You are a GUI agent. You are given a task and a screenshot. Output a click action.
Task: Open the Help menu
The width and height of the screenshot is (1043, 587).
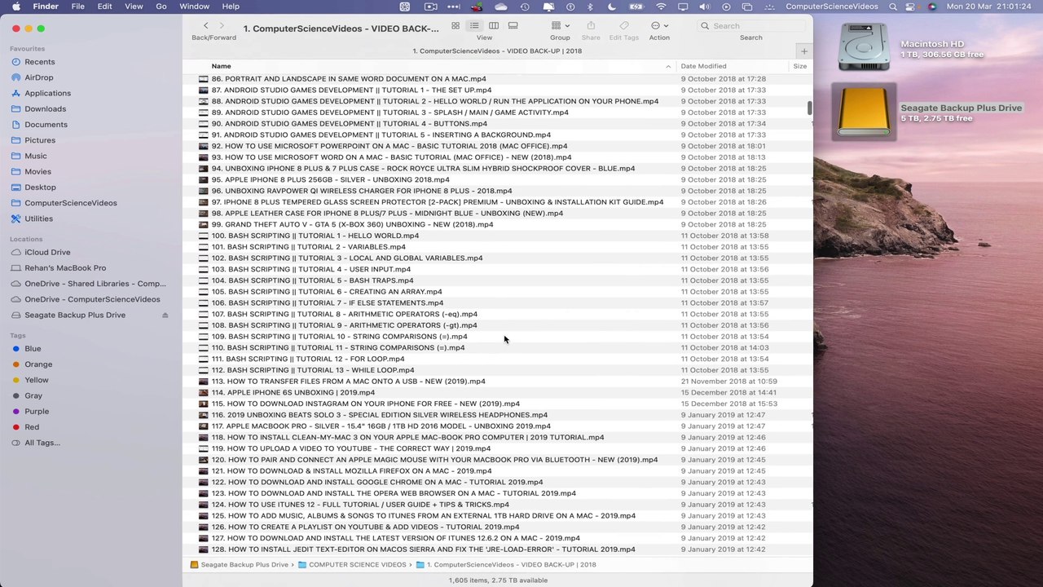click(x=231, y=7)
